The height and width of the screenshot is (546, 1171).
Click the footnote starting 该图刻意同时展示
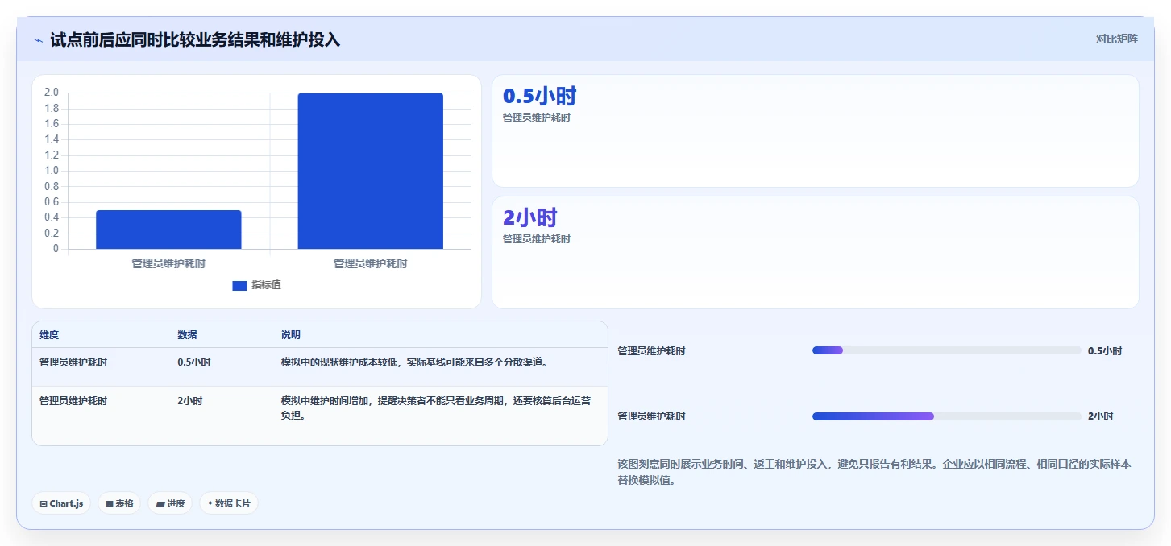874,472
